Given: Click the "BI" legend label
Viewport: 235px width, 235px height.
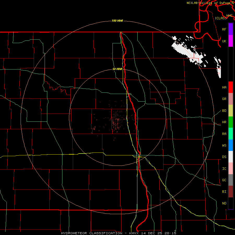Looking at the screenshot, I should (224, 192).
